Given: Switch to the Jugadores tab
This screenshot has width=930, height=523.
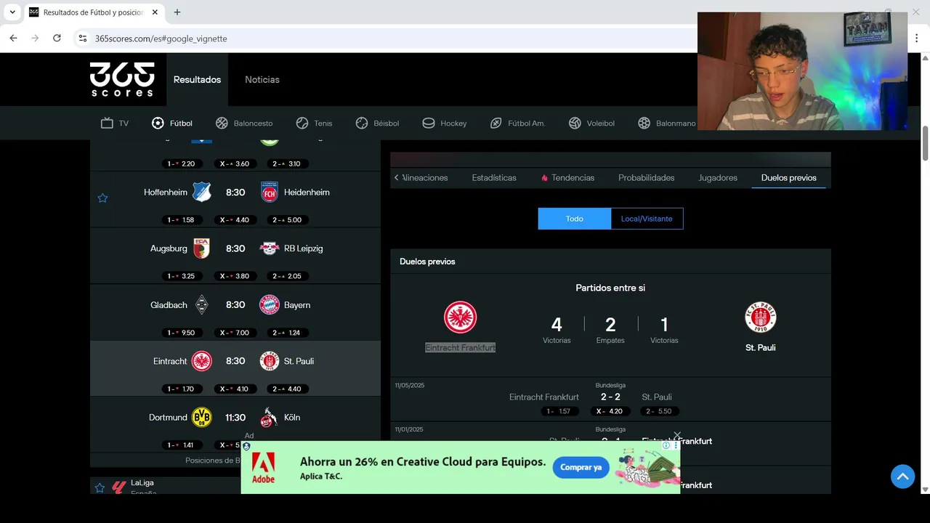Looking at the screenshot, I should tap(718, 177).
